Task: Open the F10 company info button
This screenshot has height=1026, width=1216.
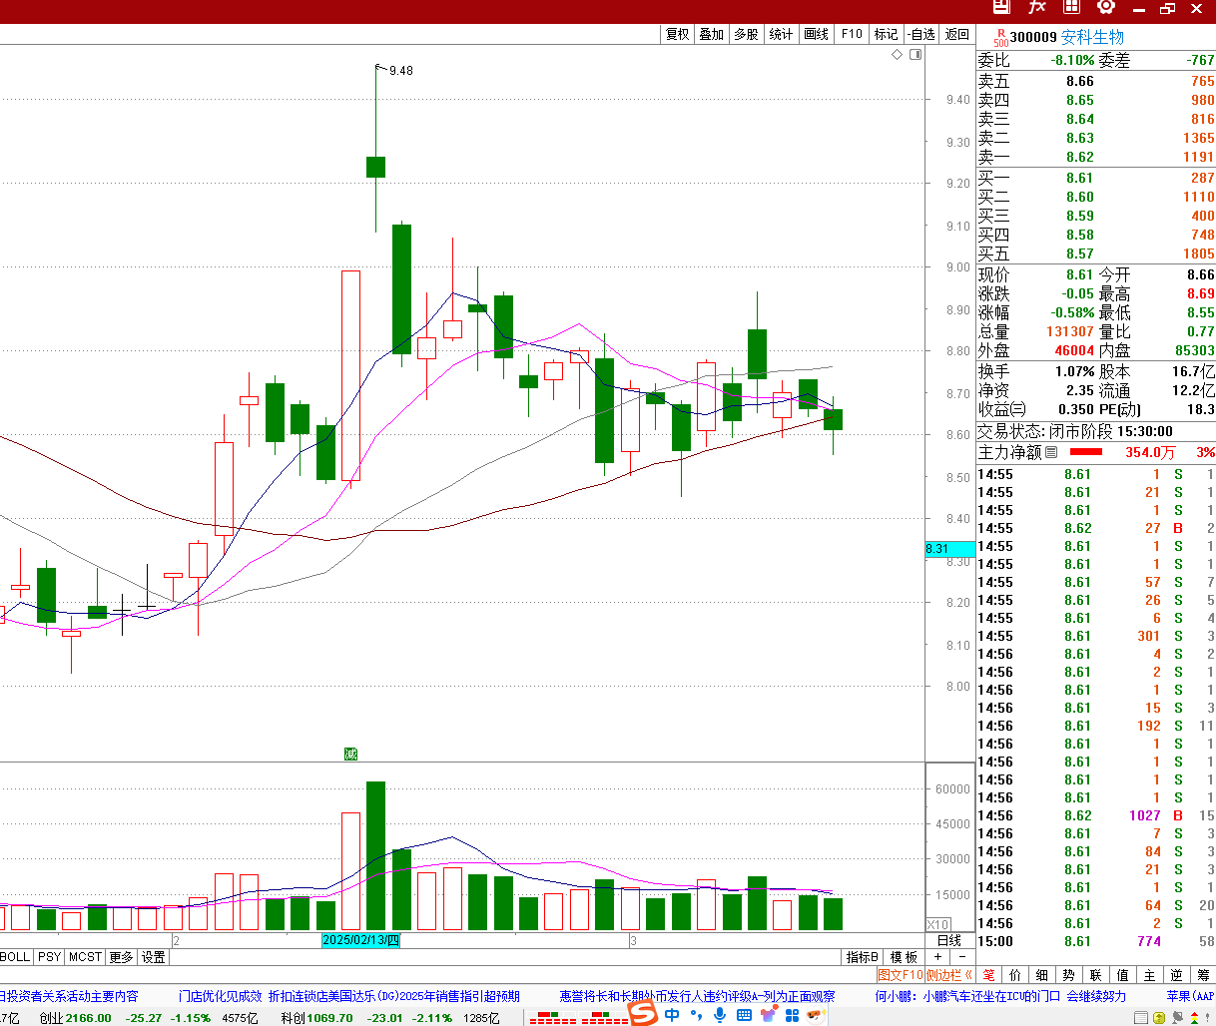Action: [x=852, y=34]
